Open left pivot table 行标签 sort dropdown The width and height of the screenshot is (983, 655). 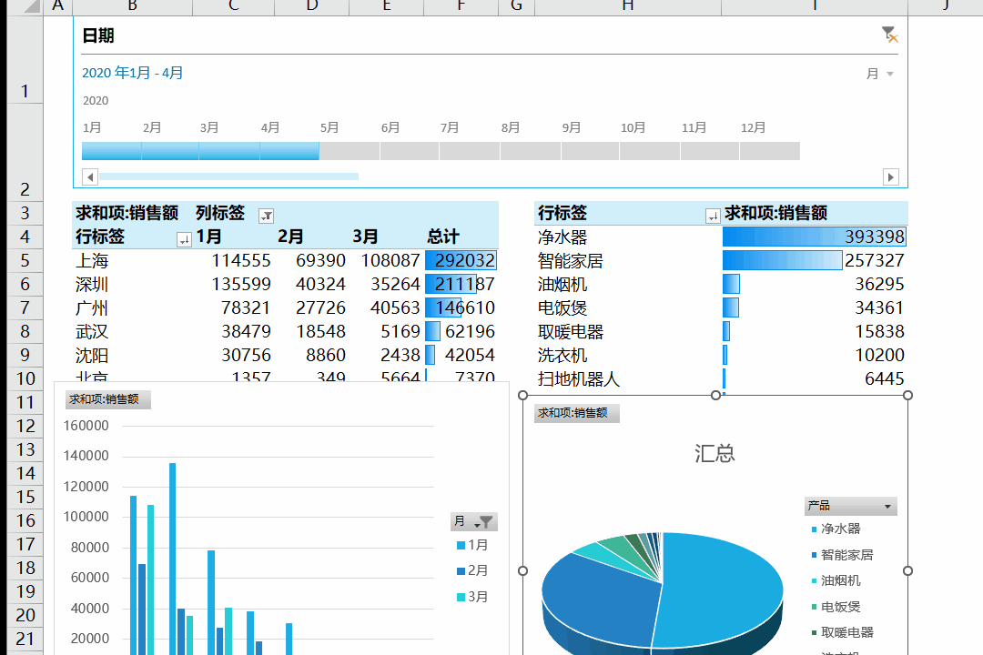point(184,239)
